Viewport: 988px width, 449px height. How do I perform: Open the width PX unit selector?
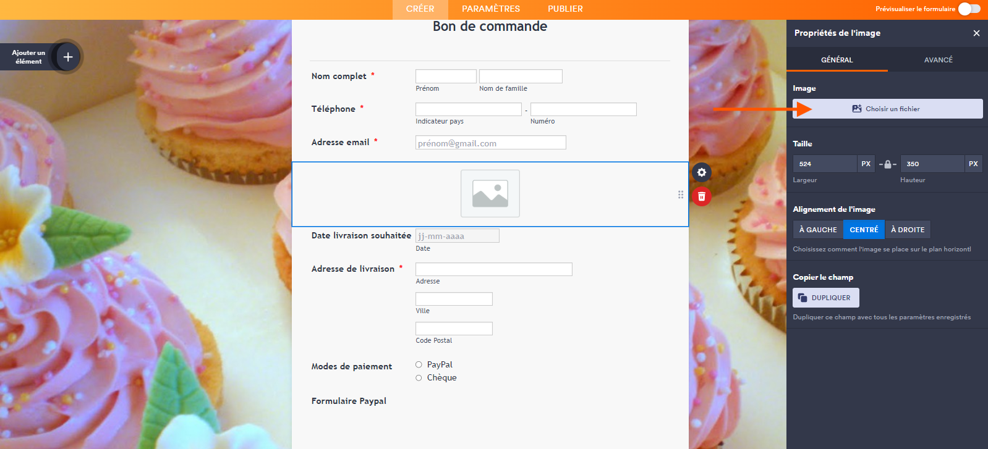click(x=866, y=164)
